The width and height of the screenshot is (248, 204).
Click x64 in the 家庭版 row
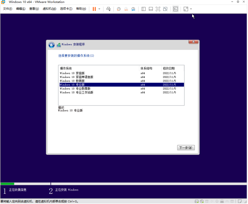pyautogui.click(x=142, y=73)
